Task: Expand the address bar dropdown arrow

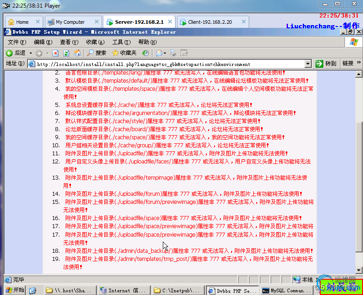Action: pos(308,64)
